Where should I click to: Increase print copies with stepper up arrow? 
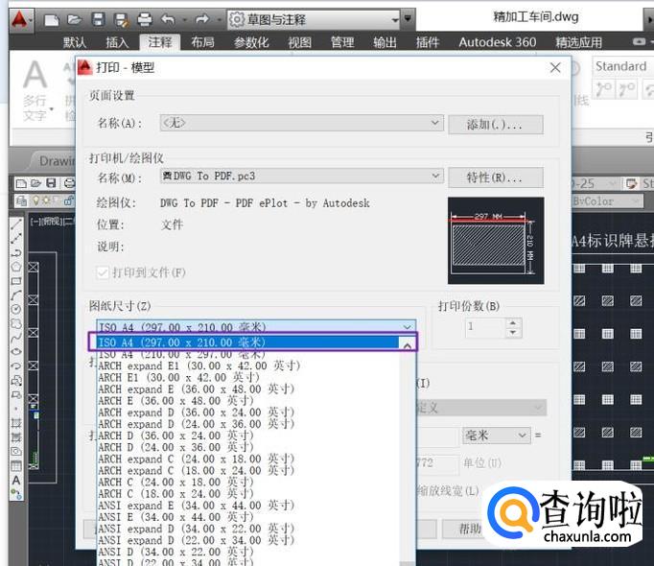coord(513,323)
